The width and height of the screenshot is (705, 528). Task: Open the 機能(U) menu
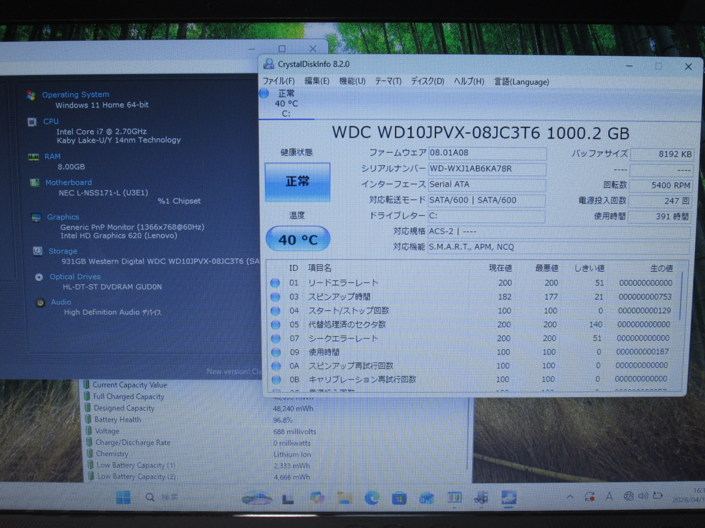point(352,81)
